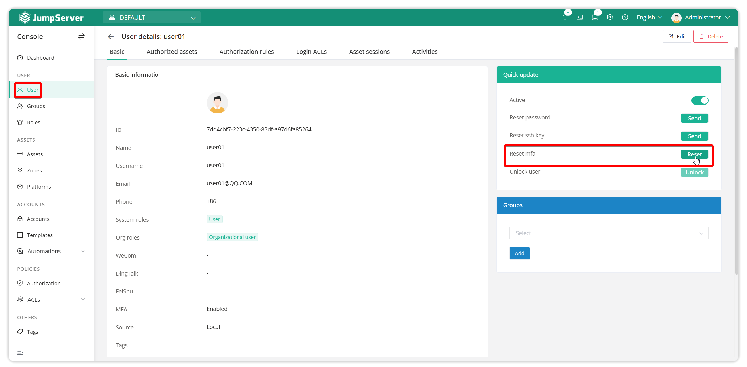Click the user01 profile avatar

[217, 103]
